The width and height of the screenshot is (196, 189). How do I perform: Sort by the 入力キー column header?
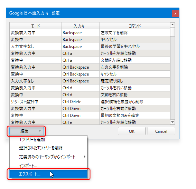click(x=81, y=26)
